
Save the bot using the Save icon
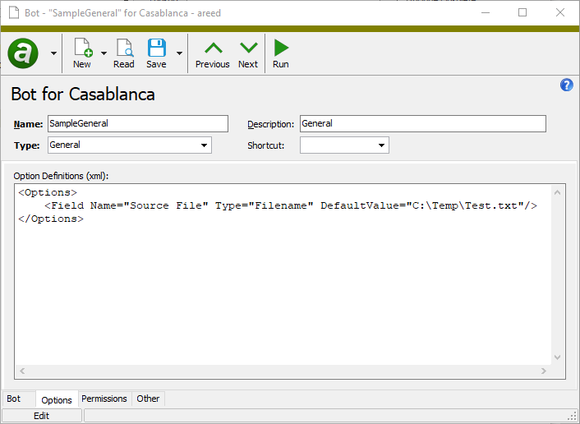click(x=156, y=48)
